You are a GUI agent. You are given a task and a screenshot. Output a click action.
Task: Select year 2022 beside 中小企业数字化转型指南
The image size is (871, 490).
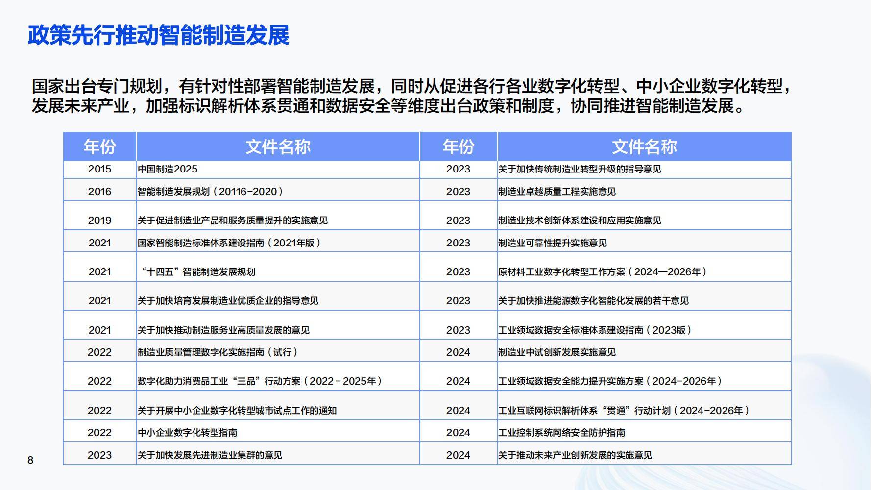[99, 431]
